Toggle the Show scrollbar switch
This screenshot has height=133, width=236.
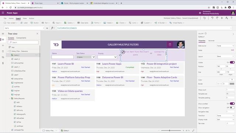coord(232,103)
